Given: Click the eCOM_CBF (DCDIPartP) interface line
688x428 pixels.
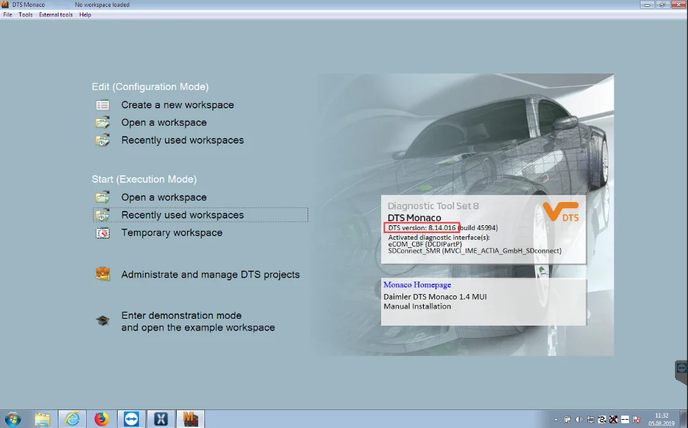Looking at the screenshot, I should click(425, 244).
